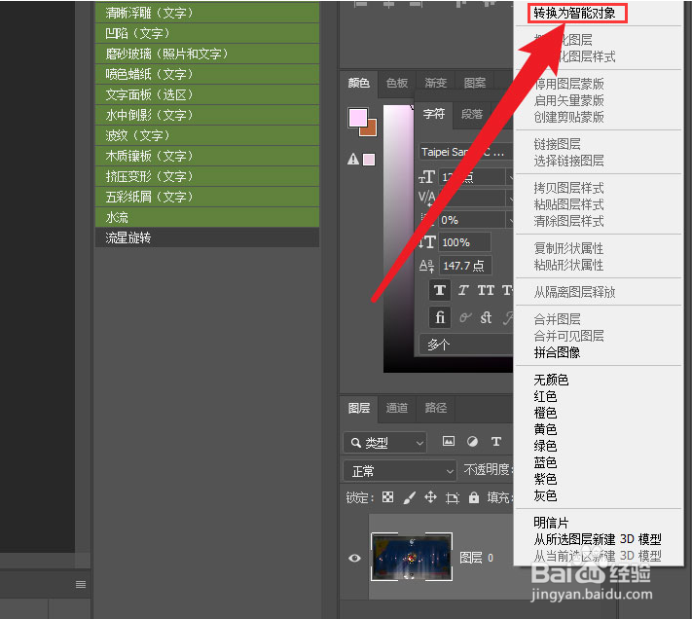Open the panel menu hamburger icon at bottom left
Image resolution: width=692 pixels, height=619 pixels.
(x=81, y=585)
